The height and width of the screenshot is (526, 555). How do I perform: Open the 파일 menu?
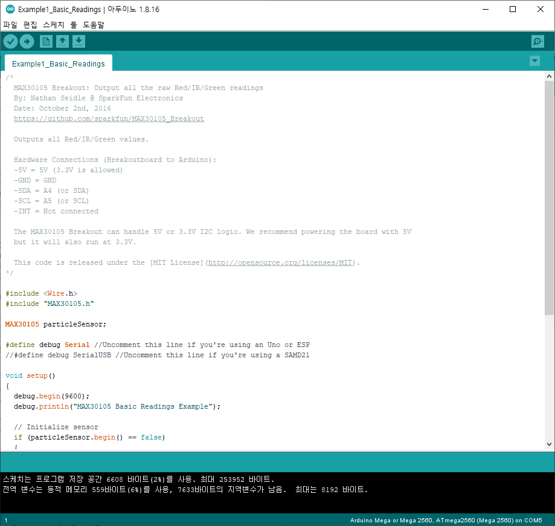pyautogui.click(x=10, y=25)
